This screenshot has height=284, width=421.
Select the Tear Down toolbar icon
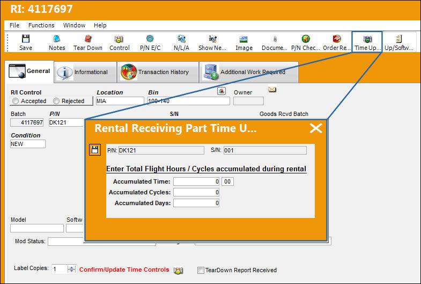88,42
